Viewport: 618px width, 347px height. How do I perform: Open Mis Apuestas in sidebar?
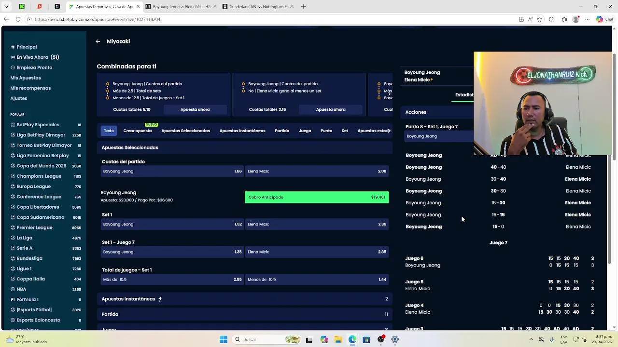[x=26, y=78]
